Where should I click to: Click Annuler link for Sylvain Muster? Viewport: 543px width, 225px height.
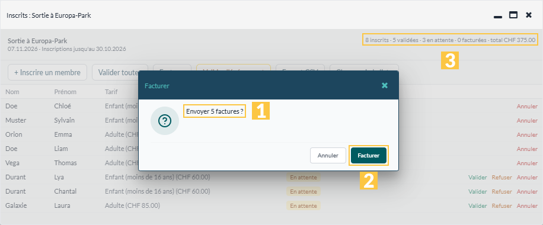coord(527,120)
